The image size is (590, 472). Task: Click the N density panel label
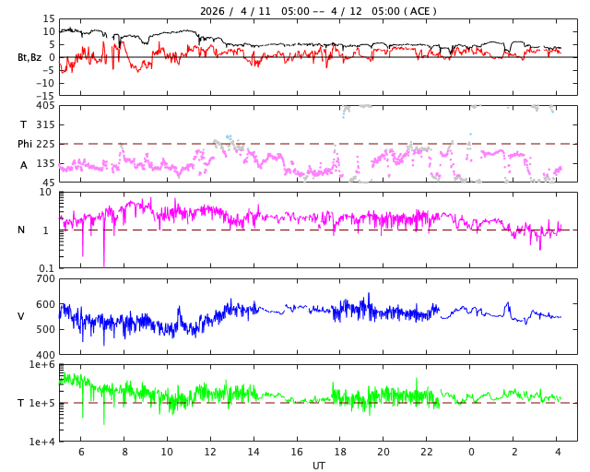(x=21, y=230)
